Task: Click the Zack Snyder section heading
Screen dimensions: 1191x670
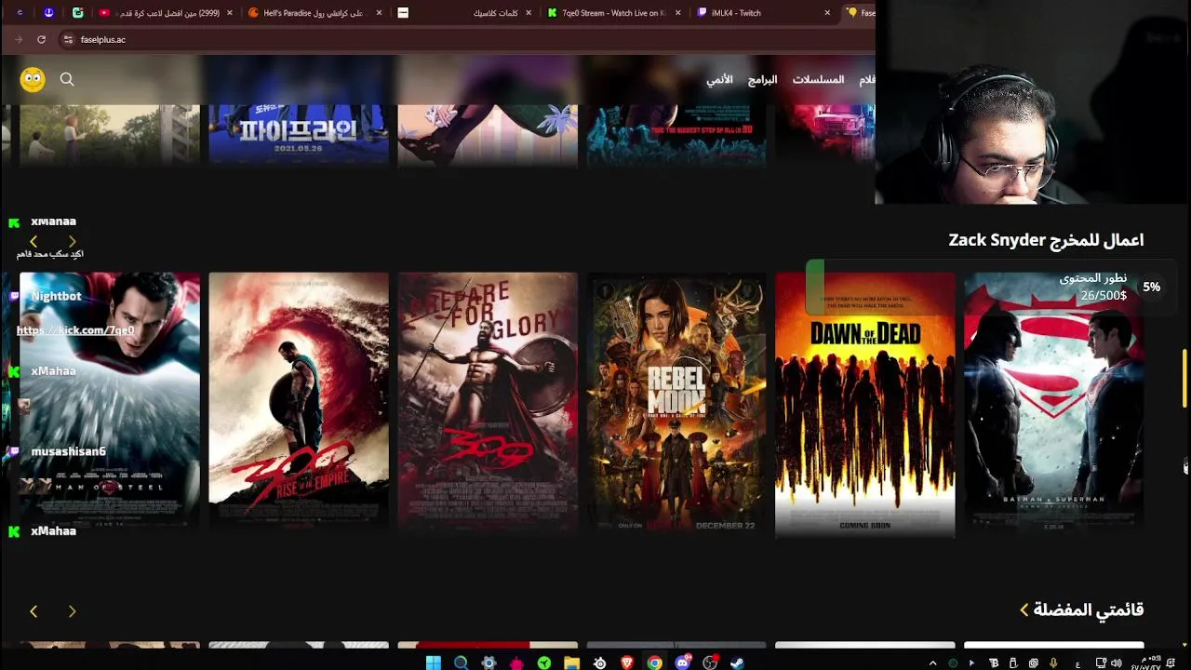Action: [1046, 240]
